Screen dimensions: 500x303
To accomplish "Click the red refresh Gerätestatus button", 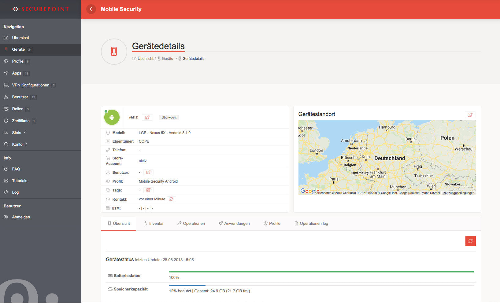I will [470, 241].
